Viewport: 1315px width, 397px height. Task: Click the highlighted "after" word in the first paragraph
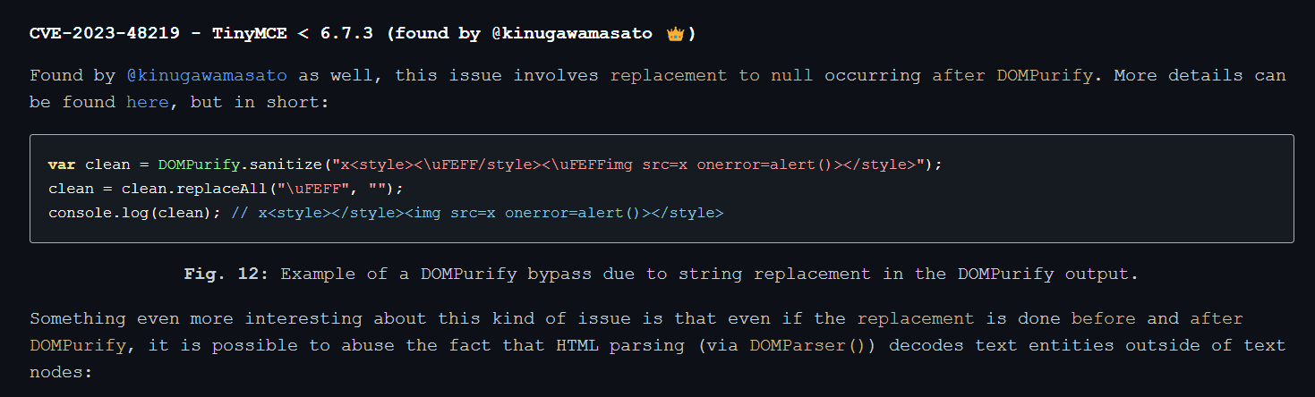click(959, 75)
